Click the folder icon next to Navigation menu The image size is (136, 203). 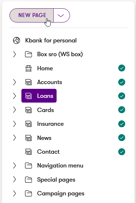point(28,166)
